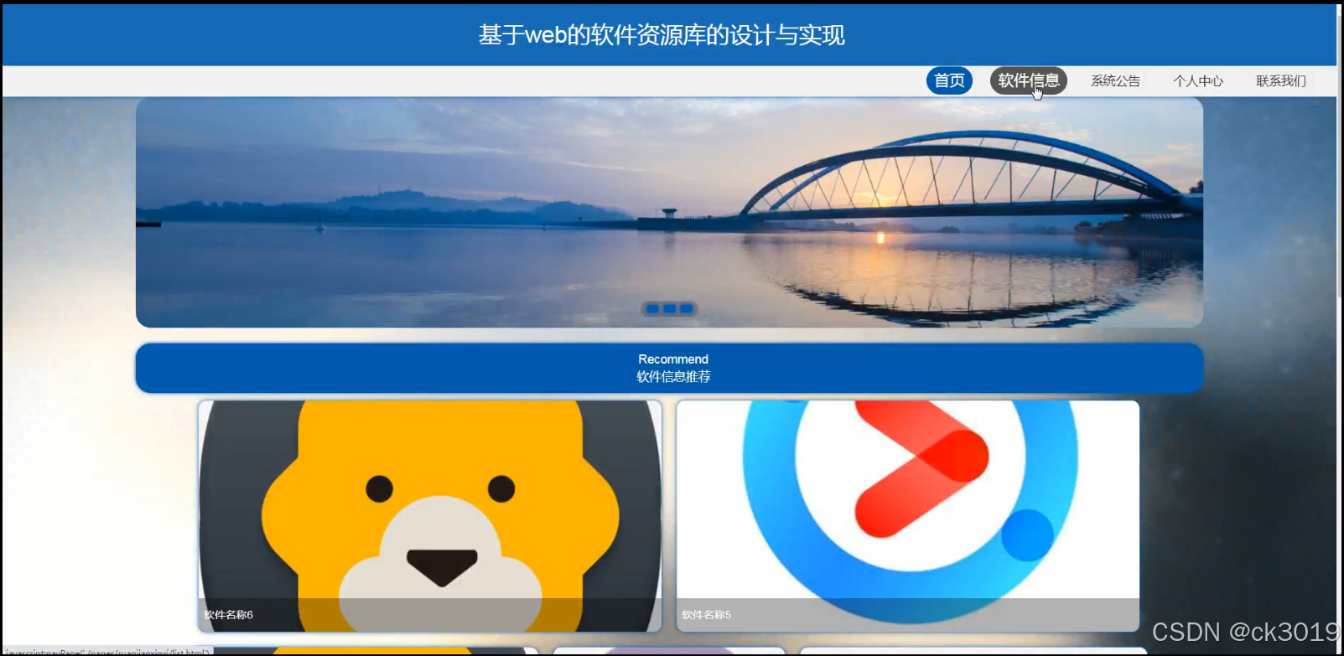Screen dimensions: 1344x656
Task: Click the site title 基于web的软件资源库的设计与实现
Action: (x=662, y=35)
